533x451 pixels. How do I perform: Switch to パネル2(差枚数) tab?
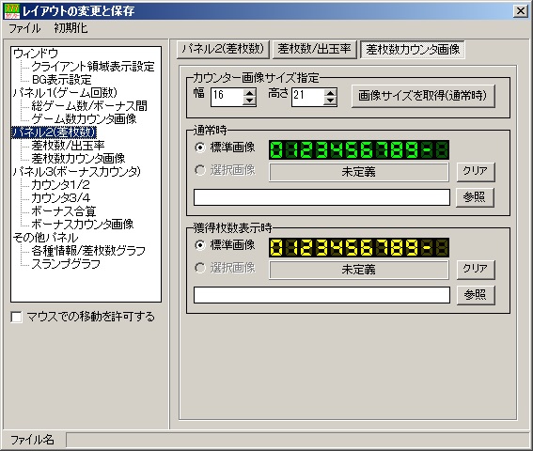point(223,49)
